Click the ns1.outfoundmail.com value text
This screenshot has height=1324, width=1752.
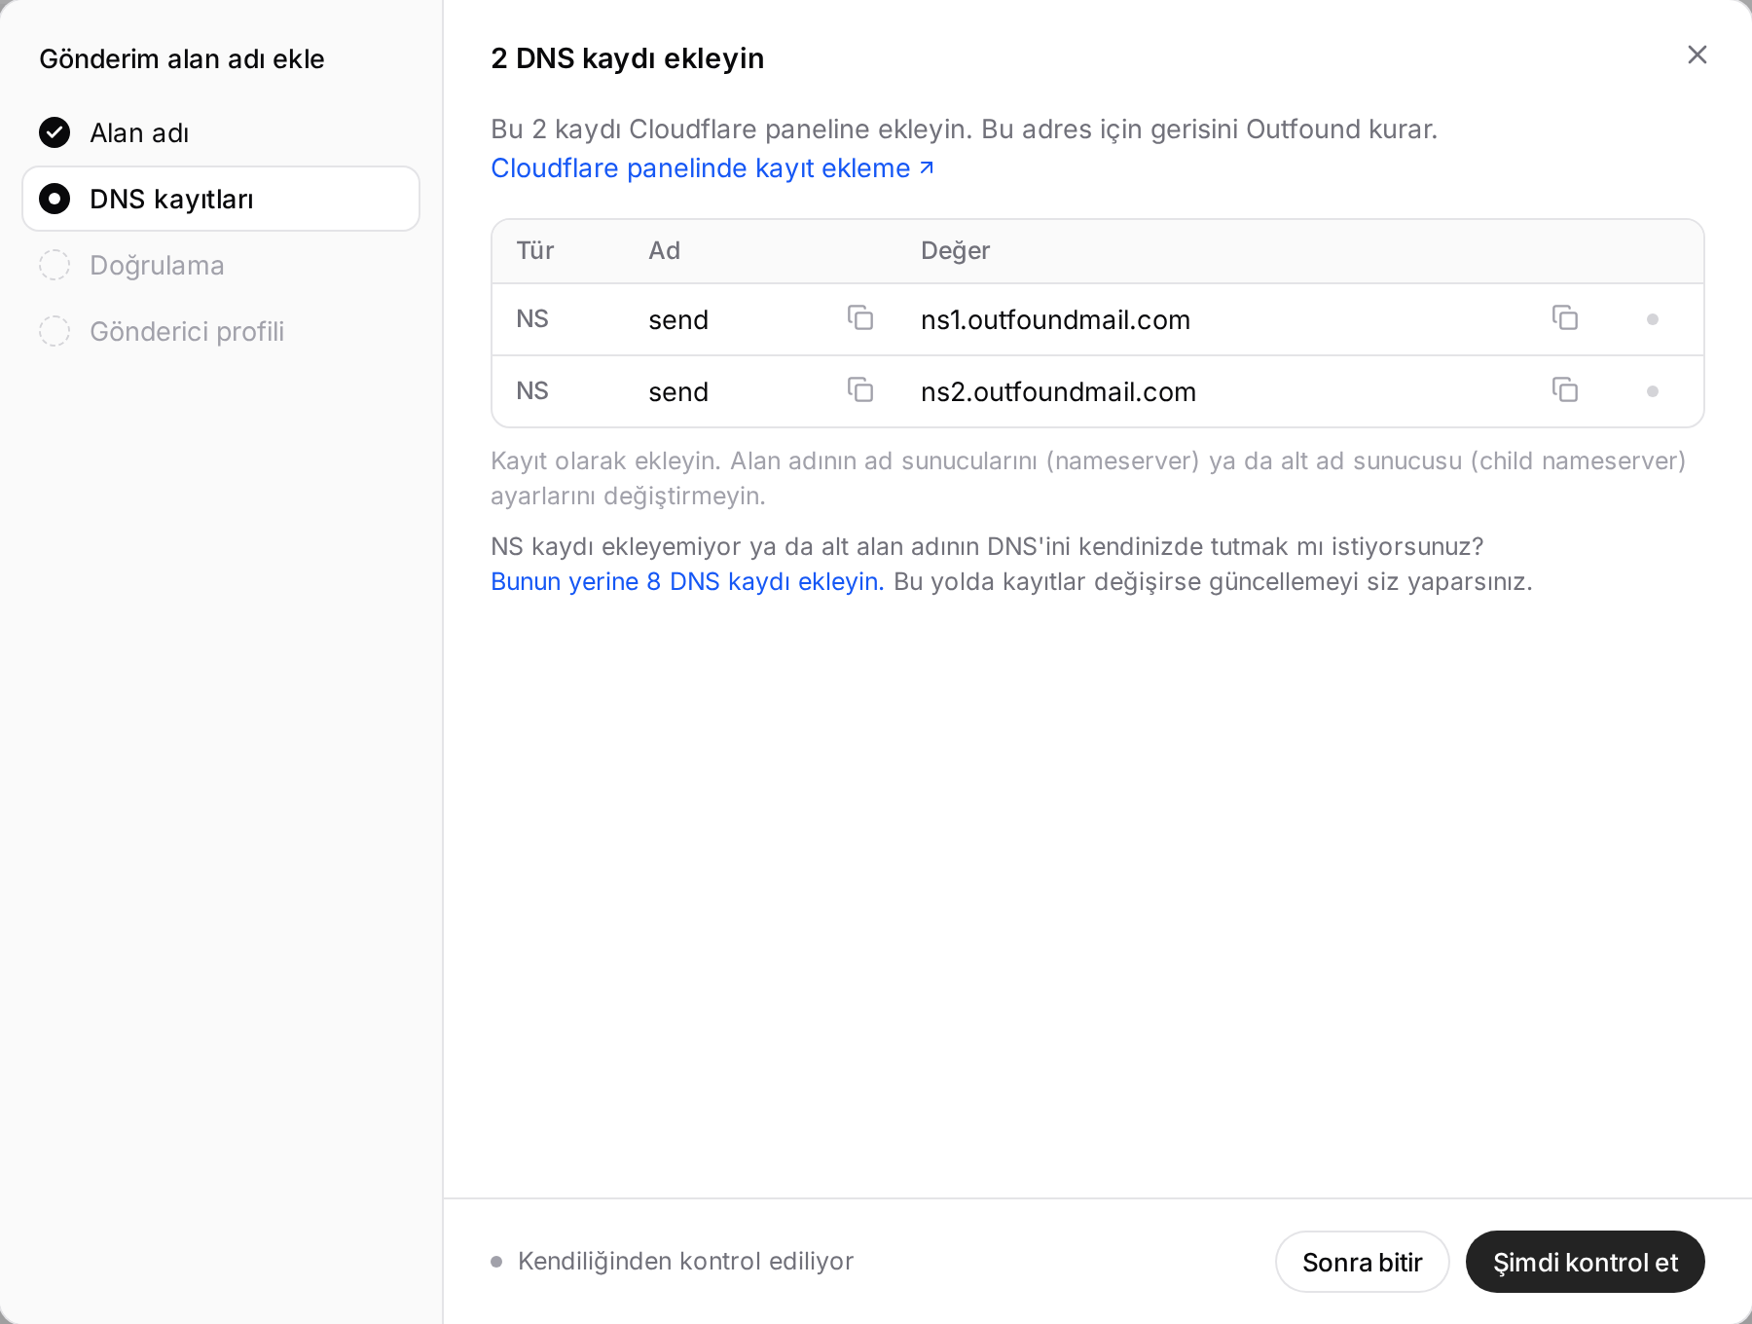[1056, 319]
